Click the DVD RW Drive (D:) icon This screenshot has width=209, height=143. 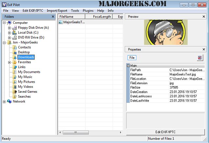(15, 38)
